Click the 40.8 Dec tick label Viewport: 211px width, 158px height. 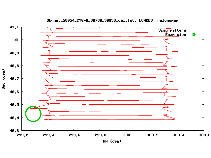pyautogui.click(x=14, y=66)
